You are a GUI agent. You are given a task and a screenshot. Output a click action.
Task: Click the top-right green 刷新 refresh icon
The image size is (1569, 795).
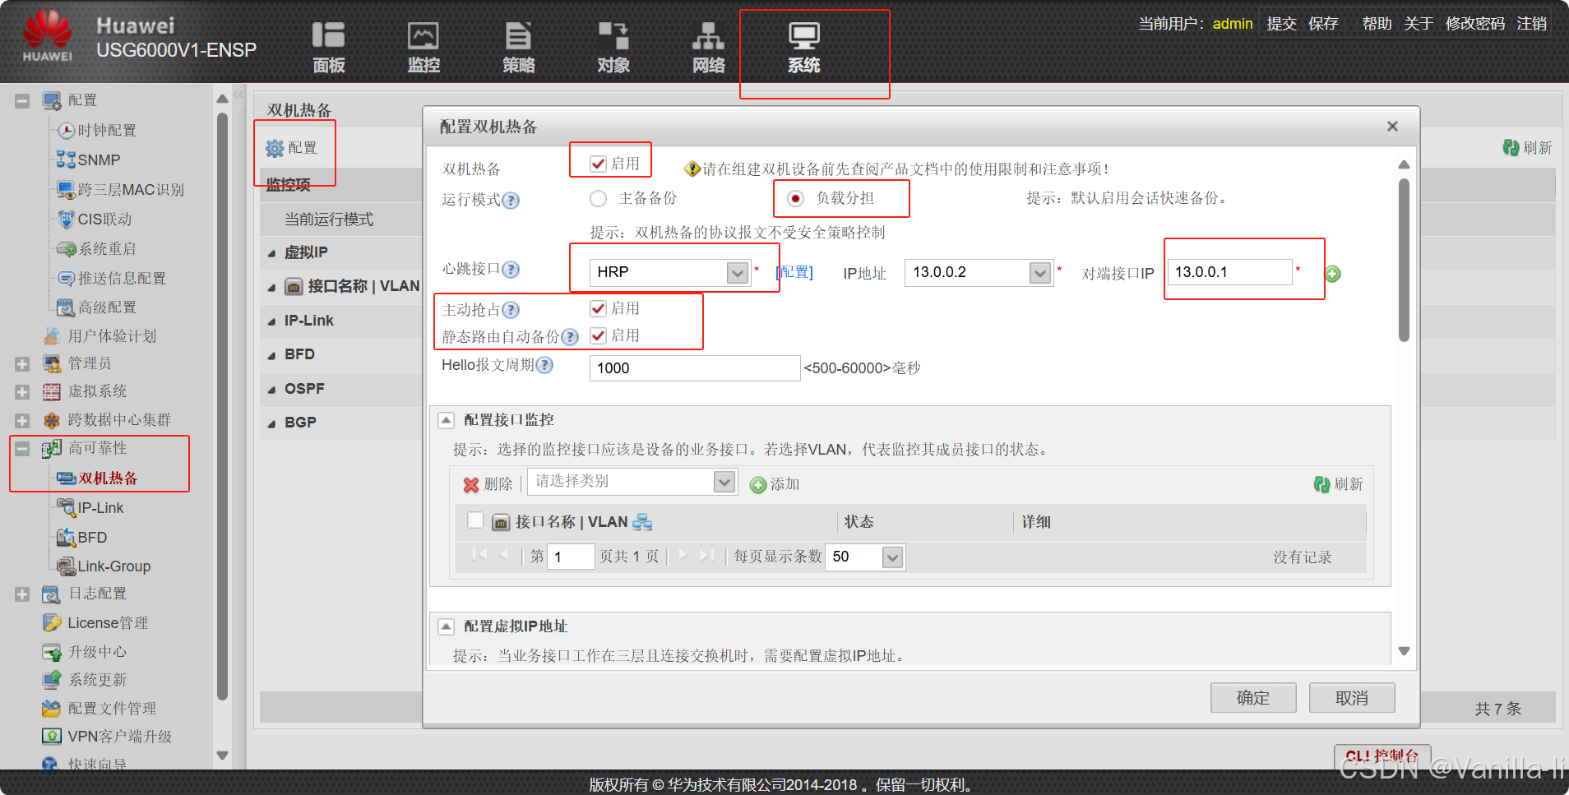pyautogui.click(x=1511, y=147)
